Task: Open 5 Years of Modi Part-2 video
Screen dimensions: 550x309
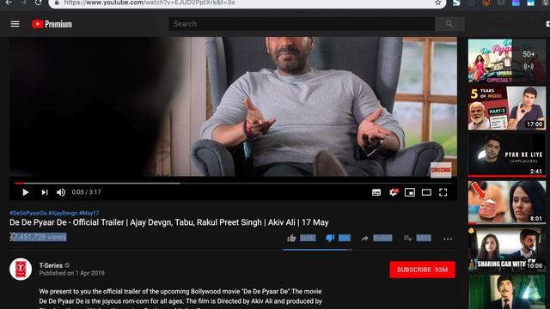Action: [x=507, y=108]
